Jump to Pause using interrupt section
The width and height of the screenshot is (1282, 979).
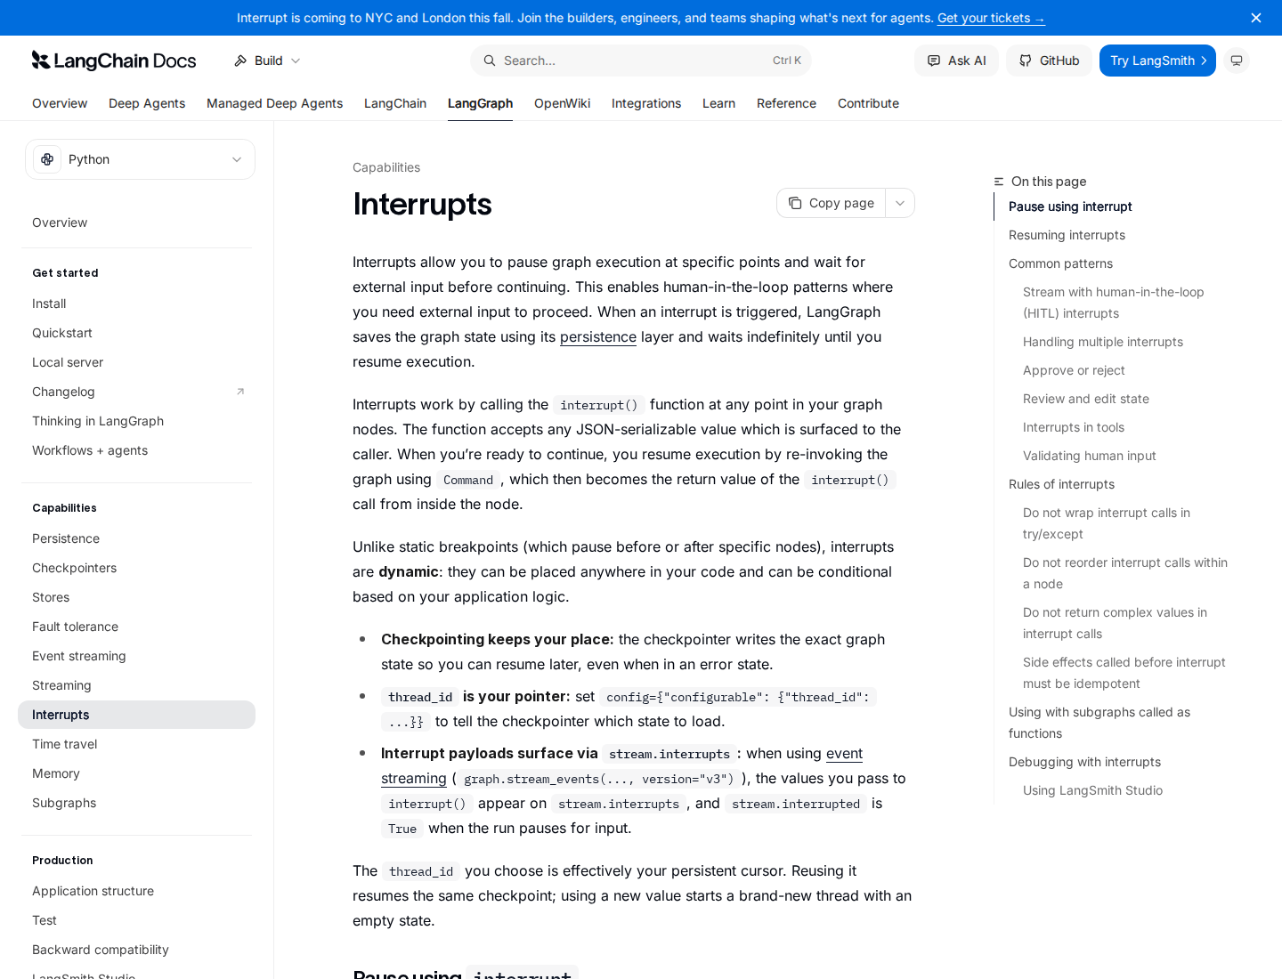(x=1070, y=206)
